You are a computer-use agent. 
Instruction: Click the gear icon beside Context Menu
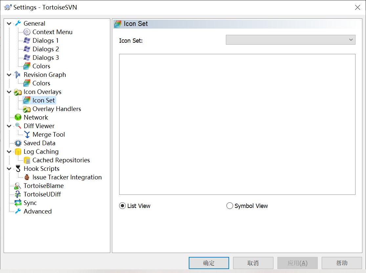(27, 32)
